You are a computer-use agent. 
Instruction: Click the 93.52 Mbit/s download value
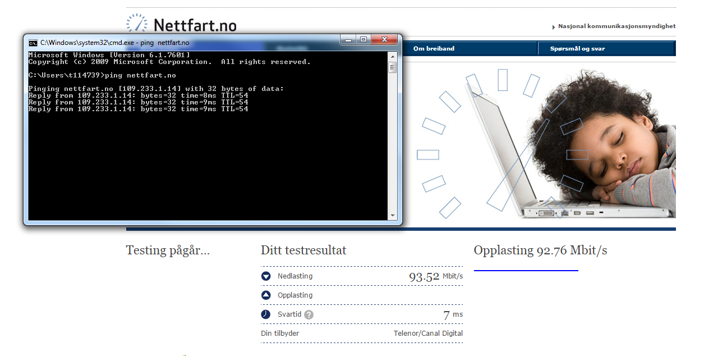coord(436,276)
